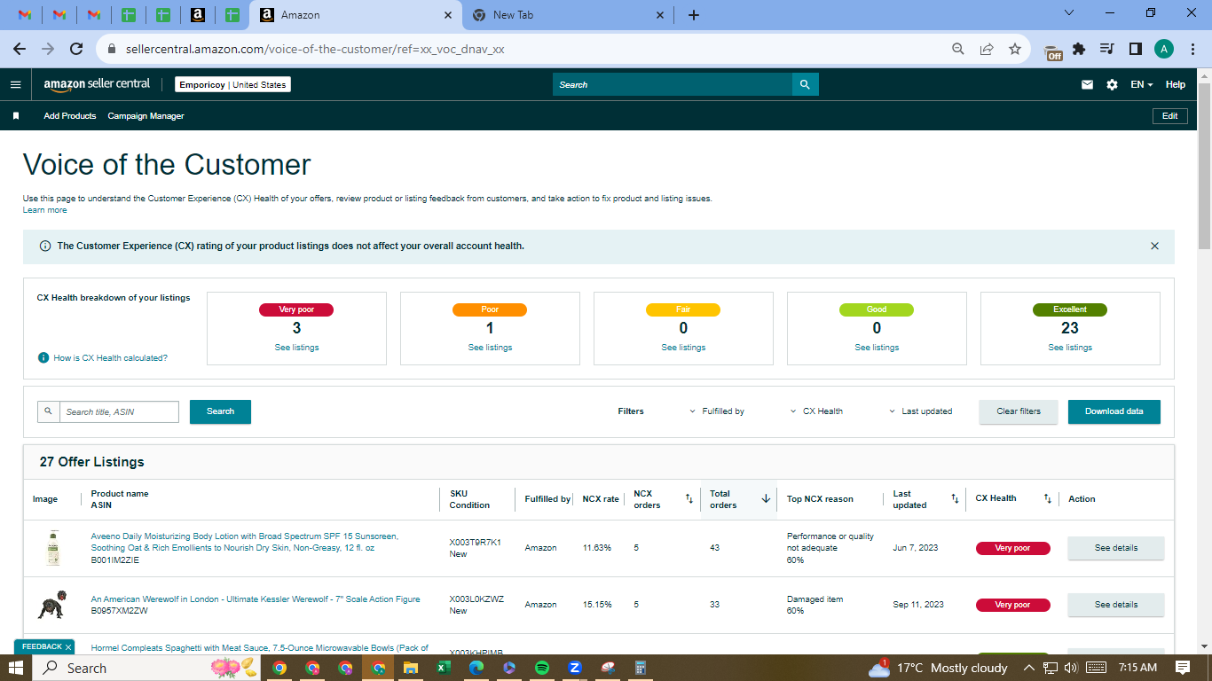See details for Aveeno body lotion
Screen dimensions: 1212x681
point(1116,548)
